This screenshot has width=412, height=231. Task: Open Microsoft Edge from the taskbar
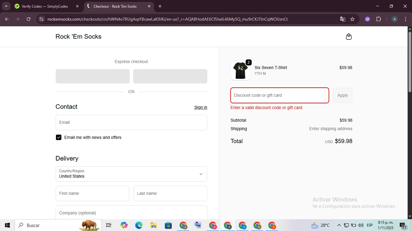[139, 225]
